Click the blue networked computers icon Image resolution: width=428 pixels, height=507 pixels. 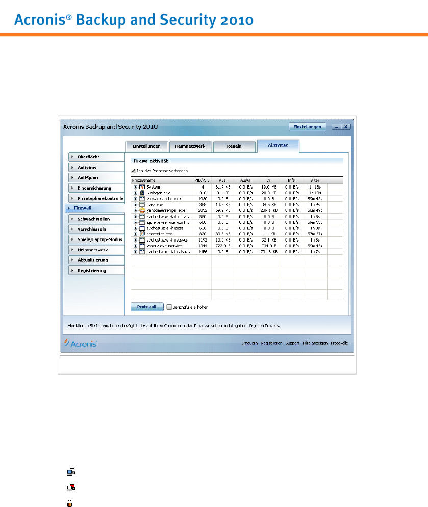tap(71, 472)
